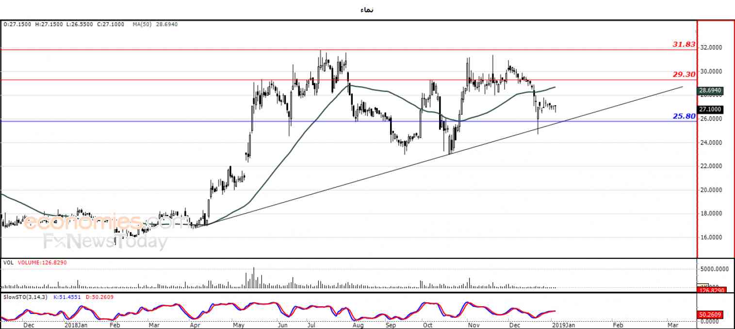Click the stochastic K:51.4551 value
Screen dimensions: 735x329
pos(67,297)
